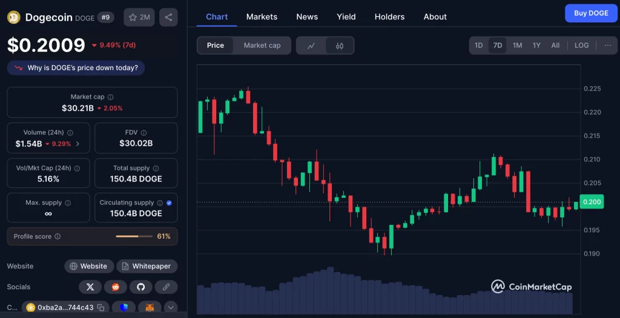
Task: Toggle chart to Price mode
Action: click(216, 45)
